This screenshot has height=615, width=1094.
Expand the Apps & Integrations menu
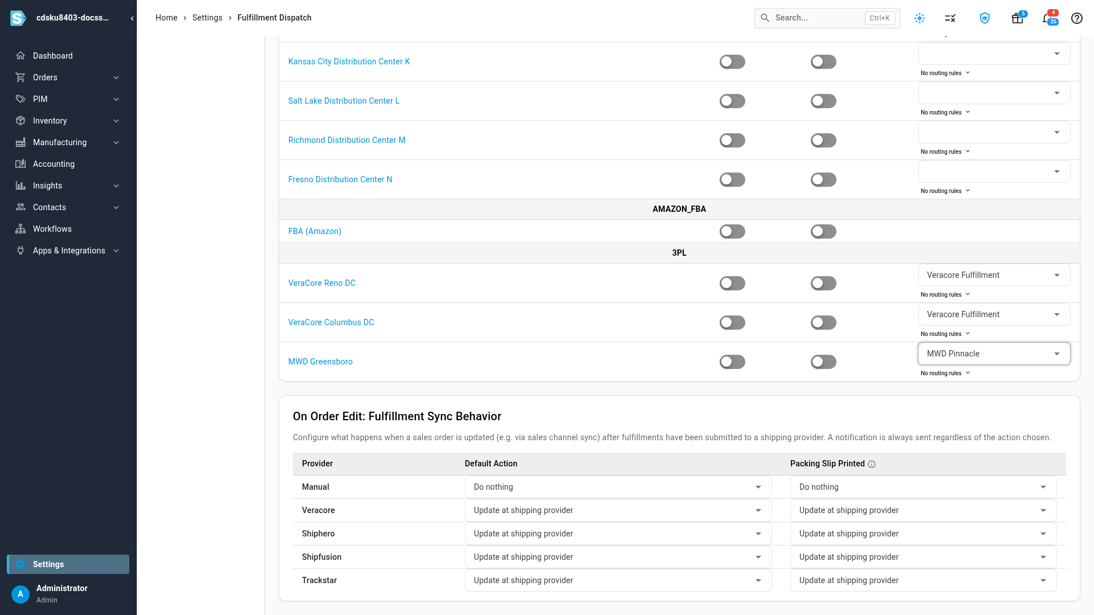68,251
